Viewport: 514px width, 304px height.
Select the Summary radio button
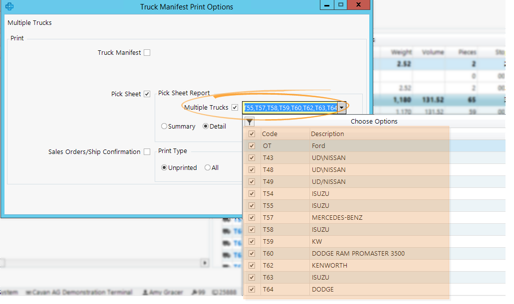164,126
